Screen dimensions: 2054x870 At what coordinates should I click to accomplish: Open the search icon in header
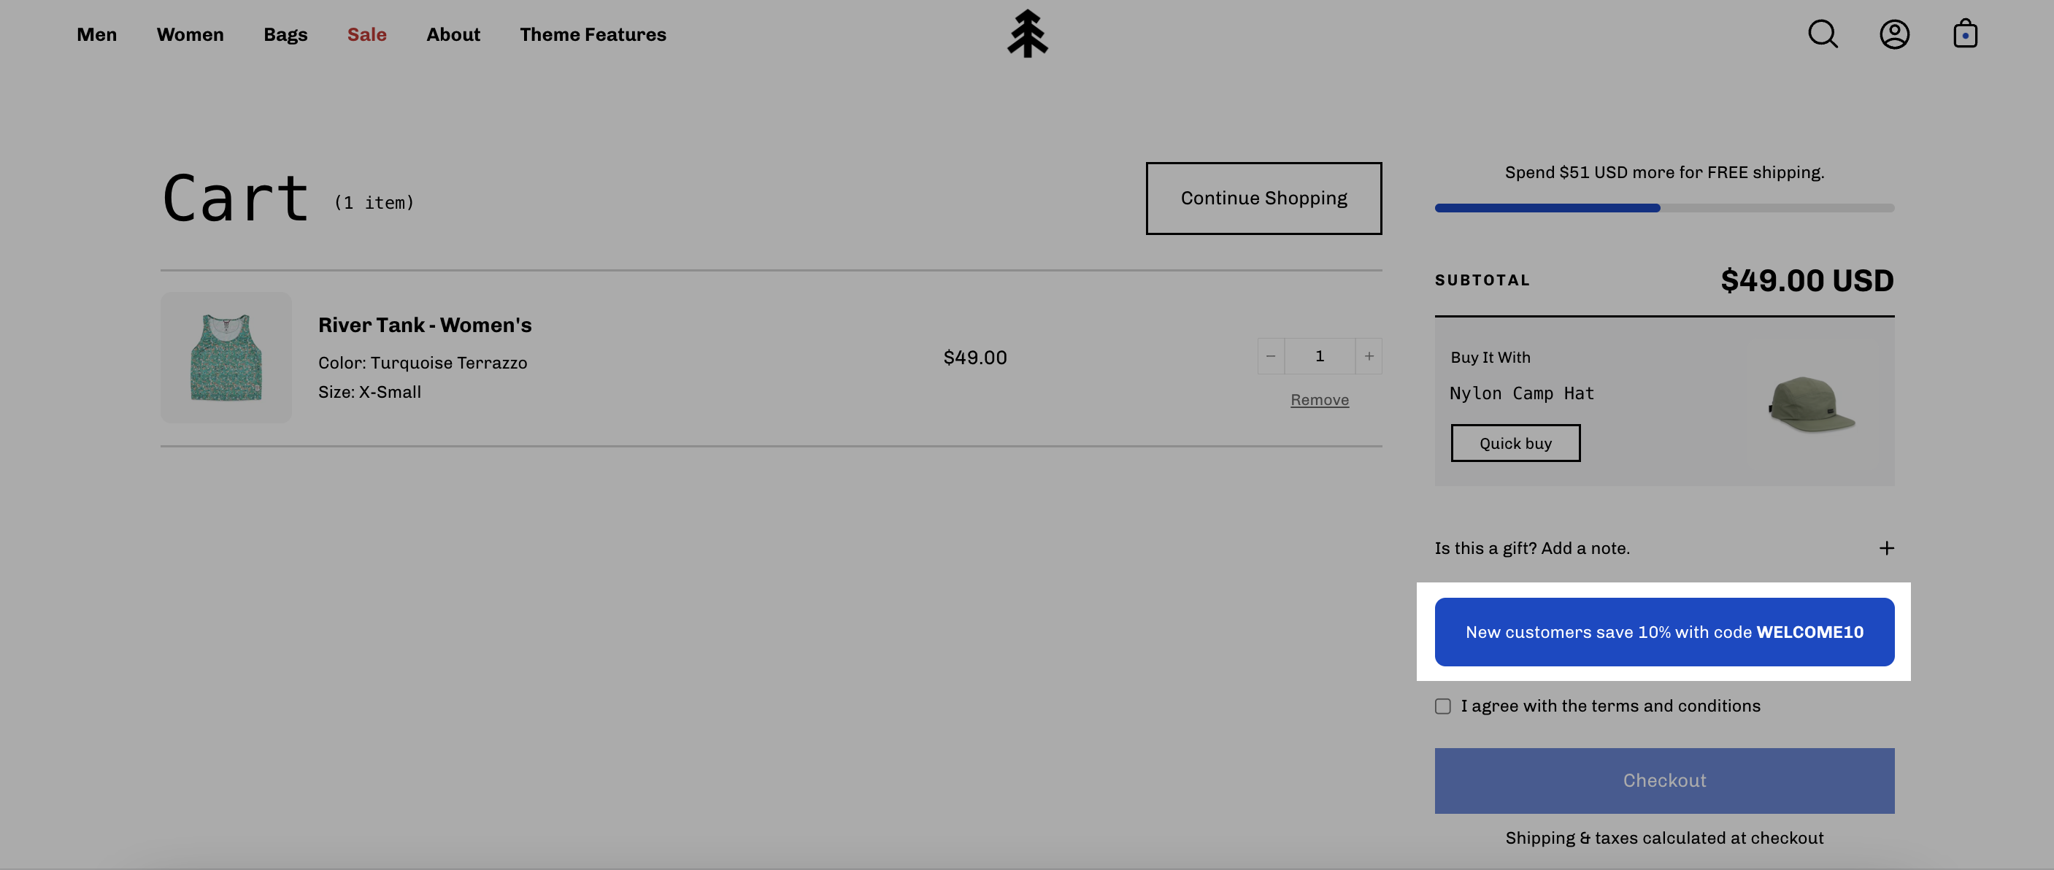click(x=1822, y=34)
